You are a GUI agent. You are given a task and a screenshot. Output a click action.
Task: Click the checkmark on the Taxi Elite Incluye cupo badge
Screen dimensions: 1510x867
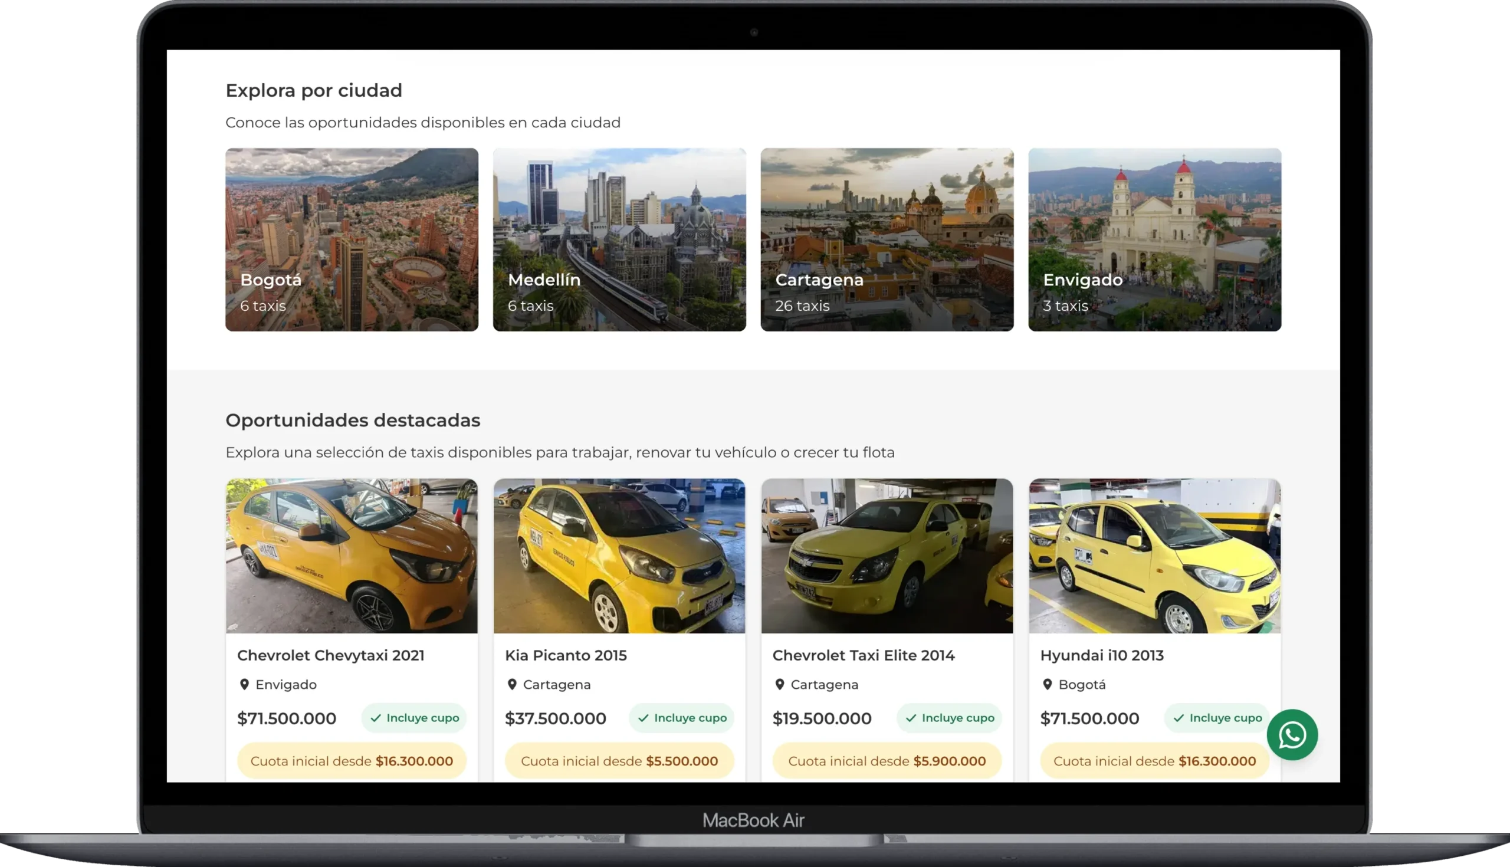911,718
